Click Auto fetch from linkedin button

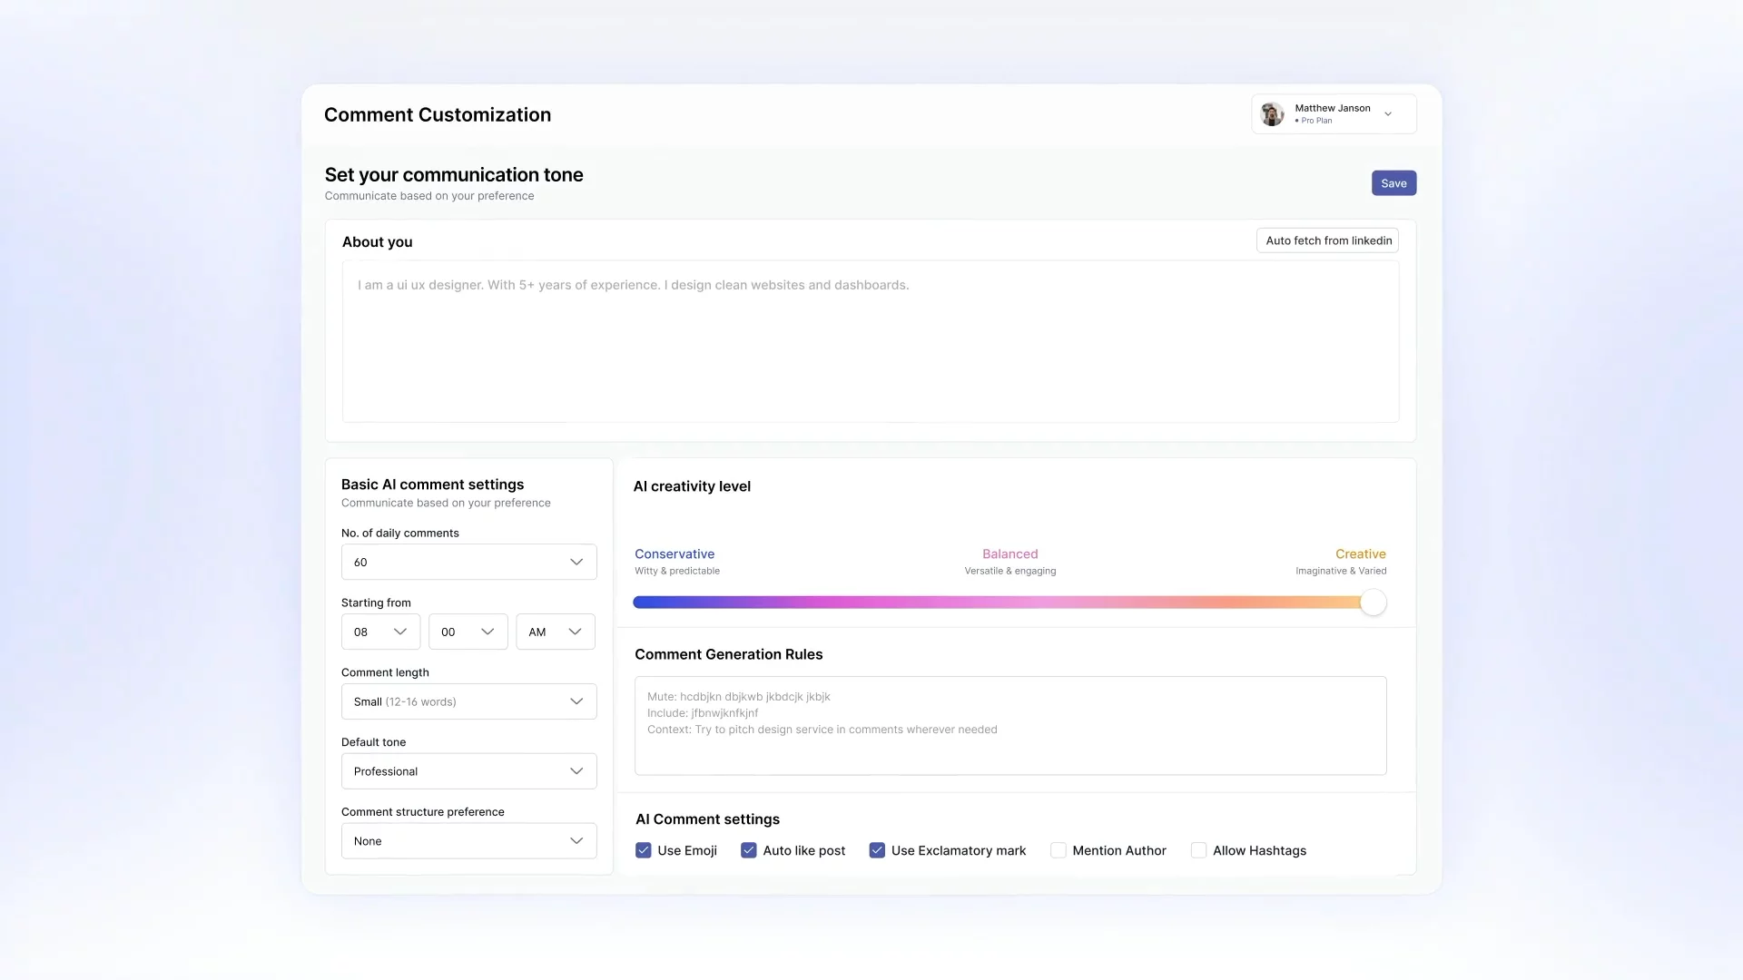(x=1328, y=240)
